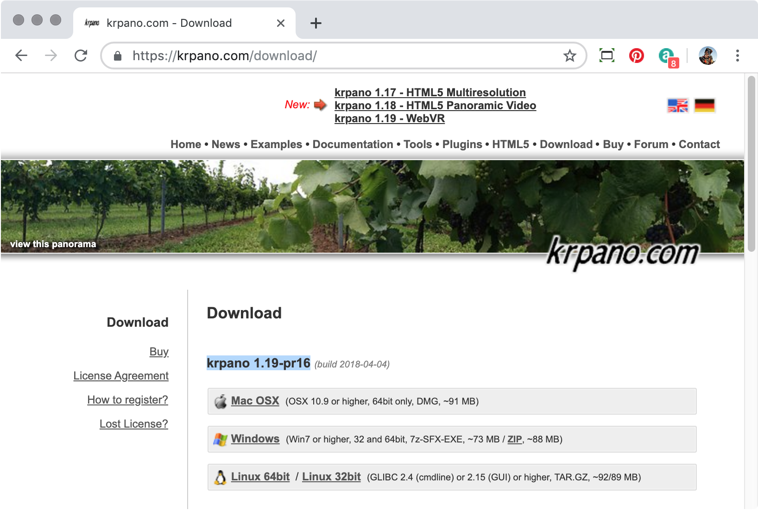Open the HTML5 menu item
This screenshot has height=510, width=758.
pyautogui.click(x=510, y=144)
